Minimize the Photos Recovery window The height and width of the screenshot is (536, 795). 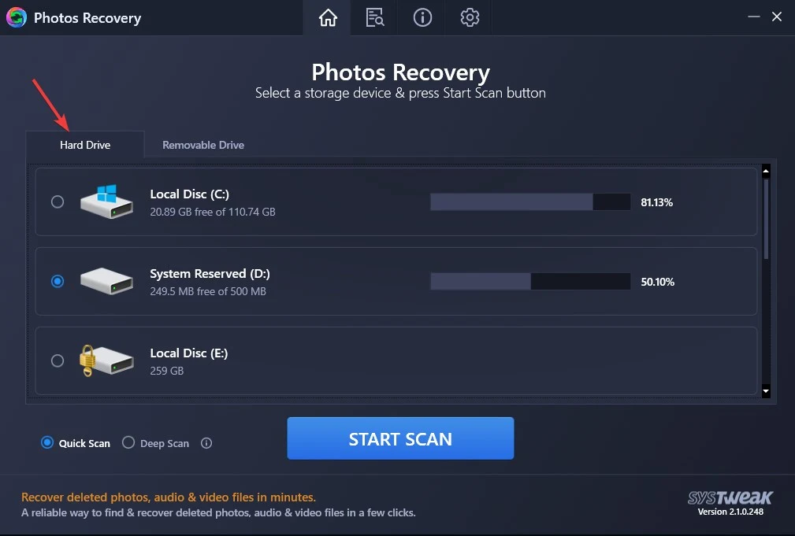tap(753, 17)
